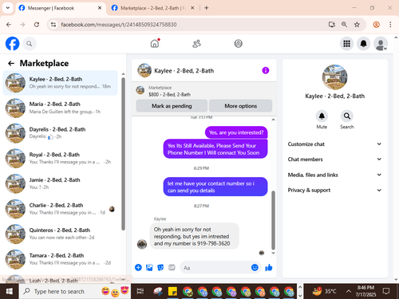Open weather 35°C taskbar widget
The image size is (399, 299).
pyautogui.click(x=325, y=291)
